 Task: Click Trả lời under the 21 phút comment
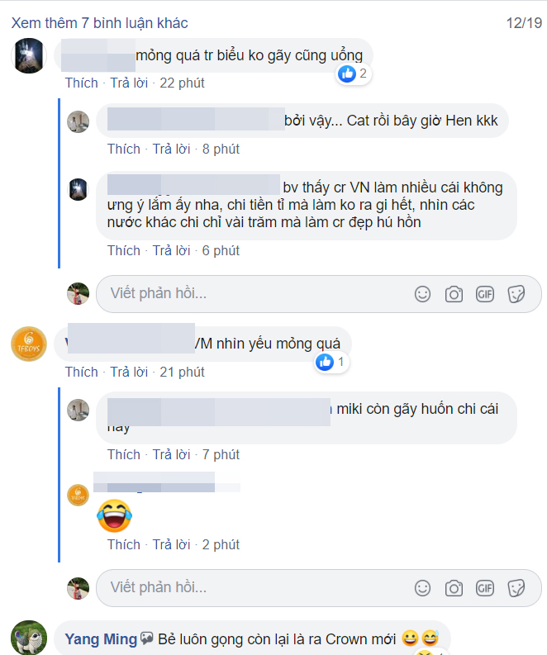coord(129,372)
